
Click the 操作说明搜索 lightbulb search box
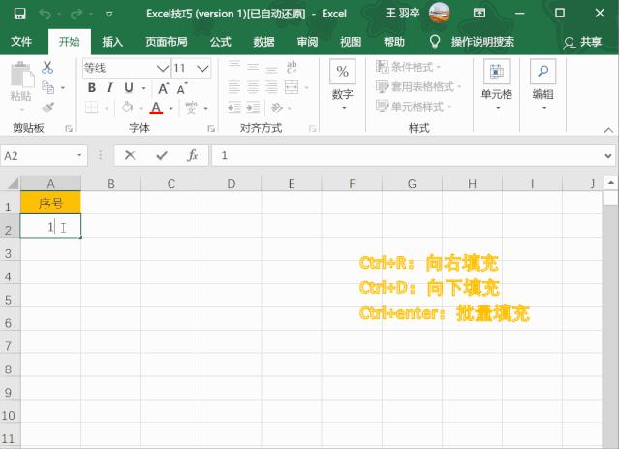click(x=472, y=42)
